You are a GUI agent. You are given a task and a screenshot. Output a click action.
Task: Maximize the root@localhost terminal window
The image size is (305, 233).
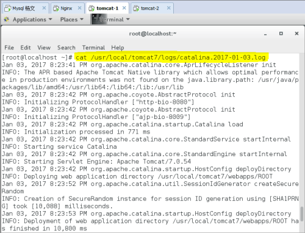[x=281, y=34]
